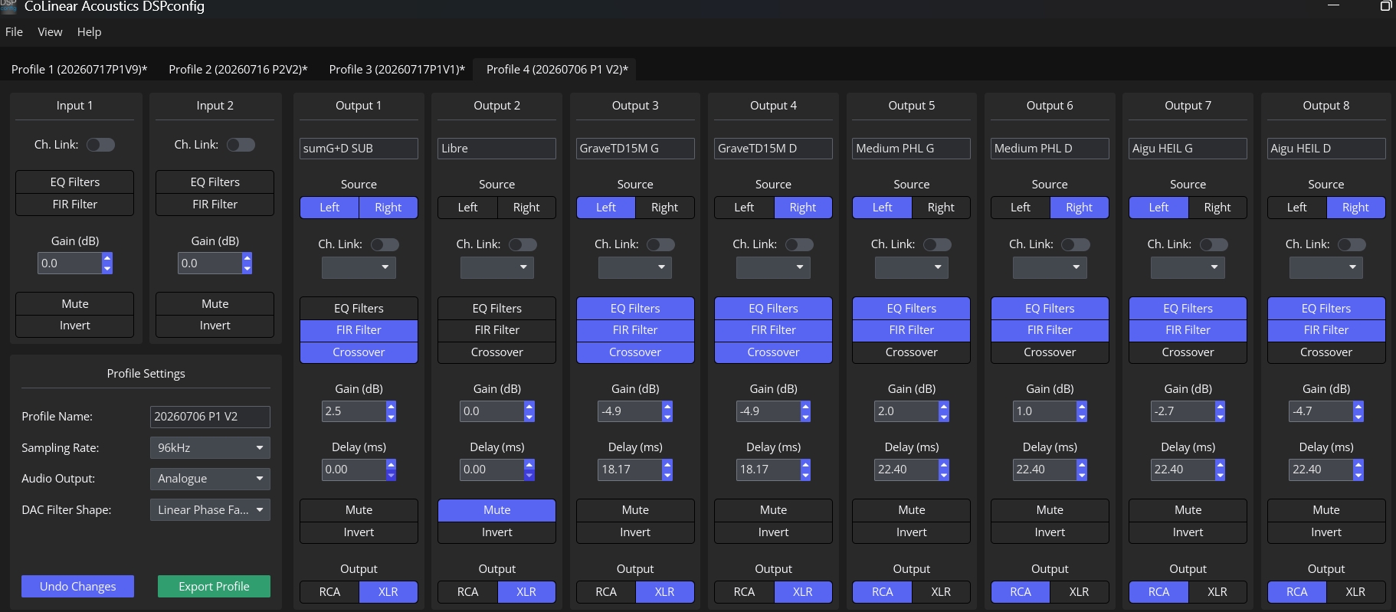Open Output 8 channel link dropdown
This screenshot has height=612, width=1396.
click(x=1326, y=267)
